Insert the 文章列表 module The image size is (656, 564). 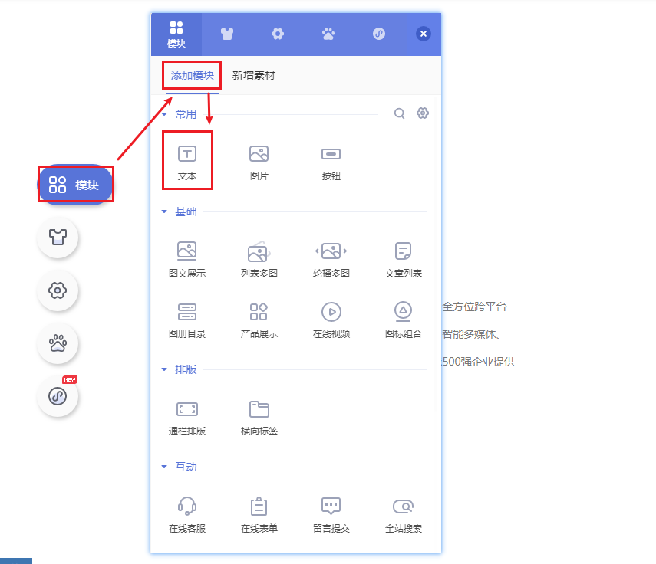pos(404,260)
